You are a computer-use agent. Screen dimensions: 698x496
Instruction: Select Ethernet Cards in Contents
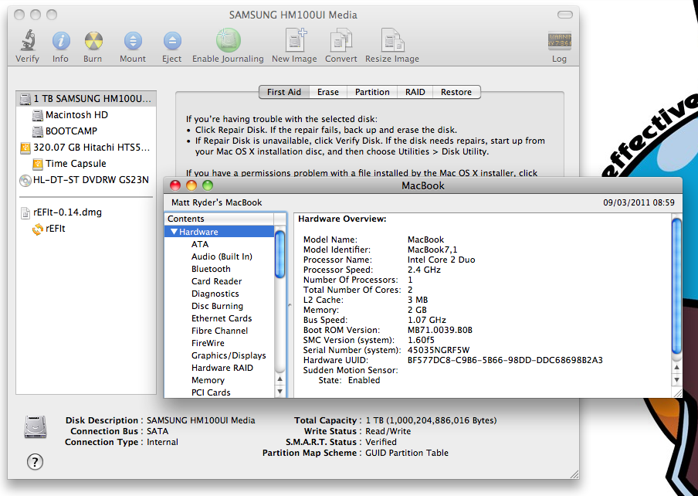[x=219, y=319]
